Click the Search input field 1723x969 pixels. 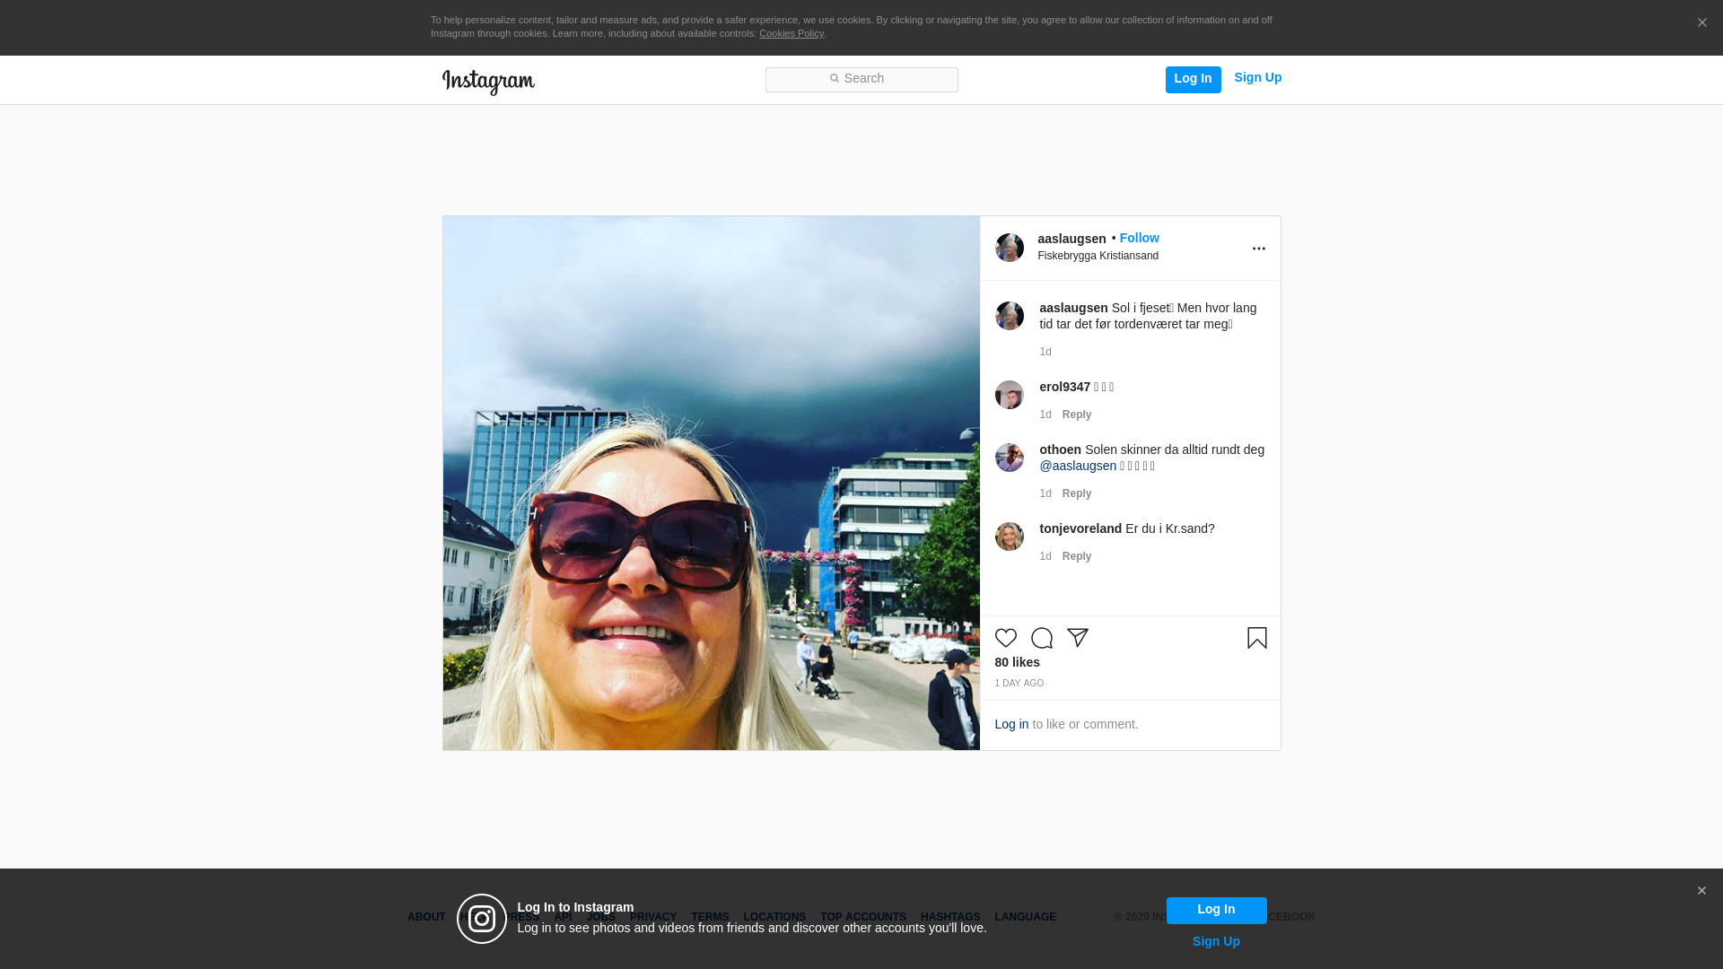(x=861, y=79)
